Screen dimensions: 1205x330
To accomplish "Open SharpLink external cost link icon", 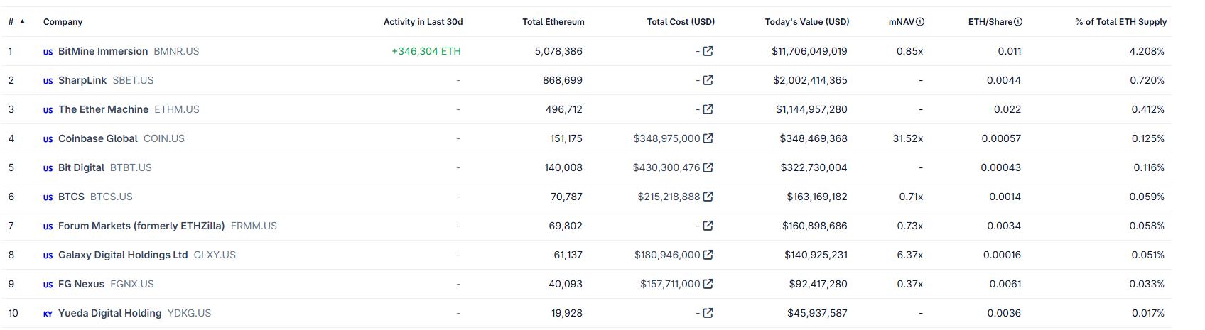I will pos(708,80).
